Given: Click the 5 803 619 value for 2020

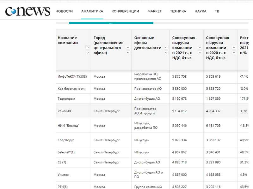Looking at the screenshot, I should tap(213, 76).
